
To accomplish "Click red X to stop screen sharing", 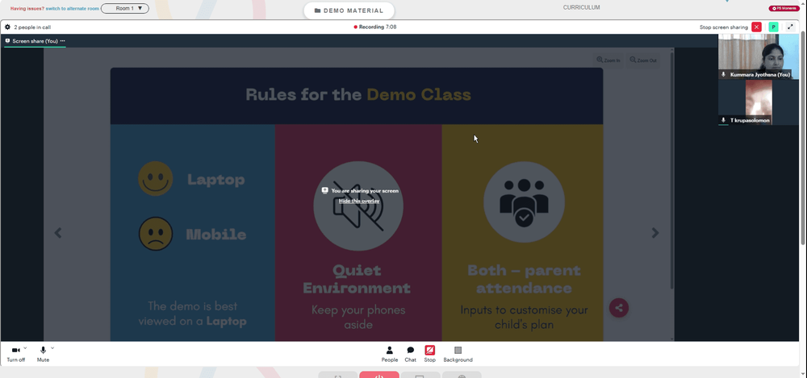I will (x=757, y=27).
